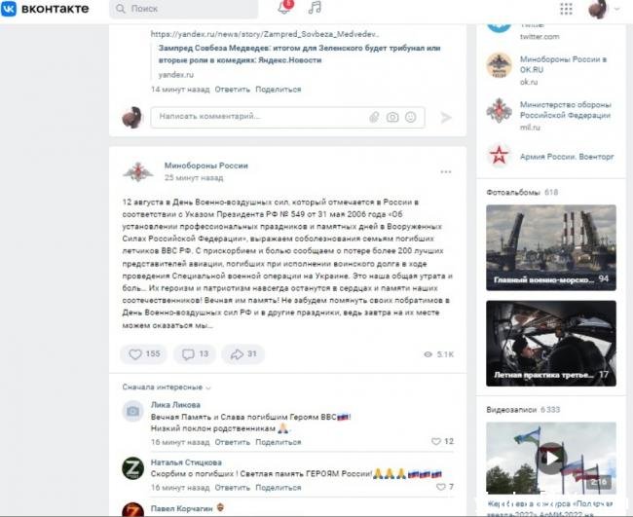Attach a file via paperclip icon
The width and height of the screenshot is (633, 517).
pyautogui.click(x=374, y=117)
